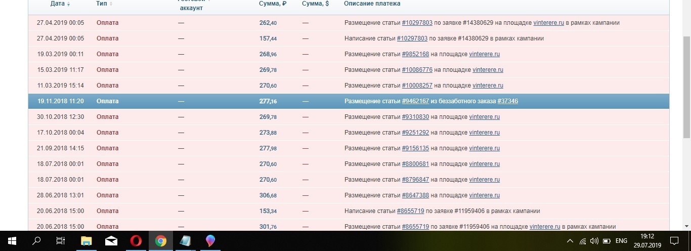Open Windows taskbar search

[x=36, y=241]
